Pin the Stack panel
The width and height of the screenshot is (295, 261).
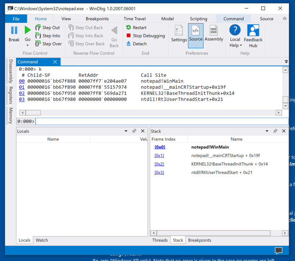(x=275, y=131)
